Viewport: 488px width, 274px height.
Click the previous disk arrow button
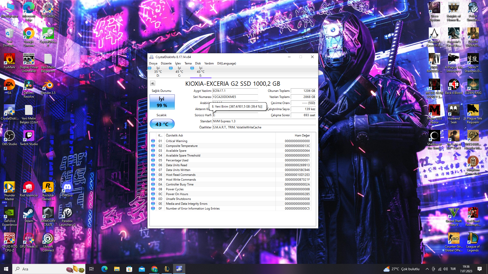tap(152, 83)
